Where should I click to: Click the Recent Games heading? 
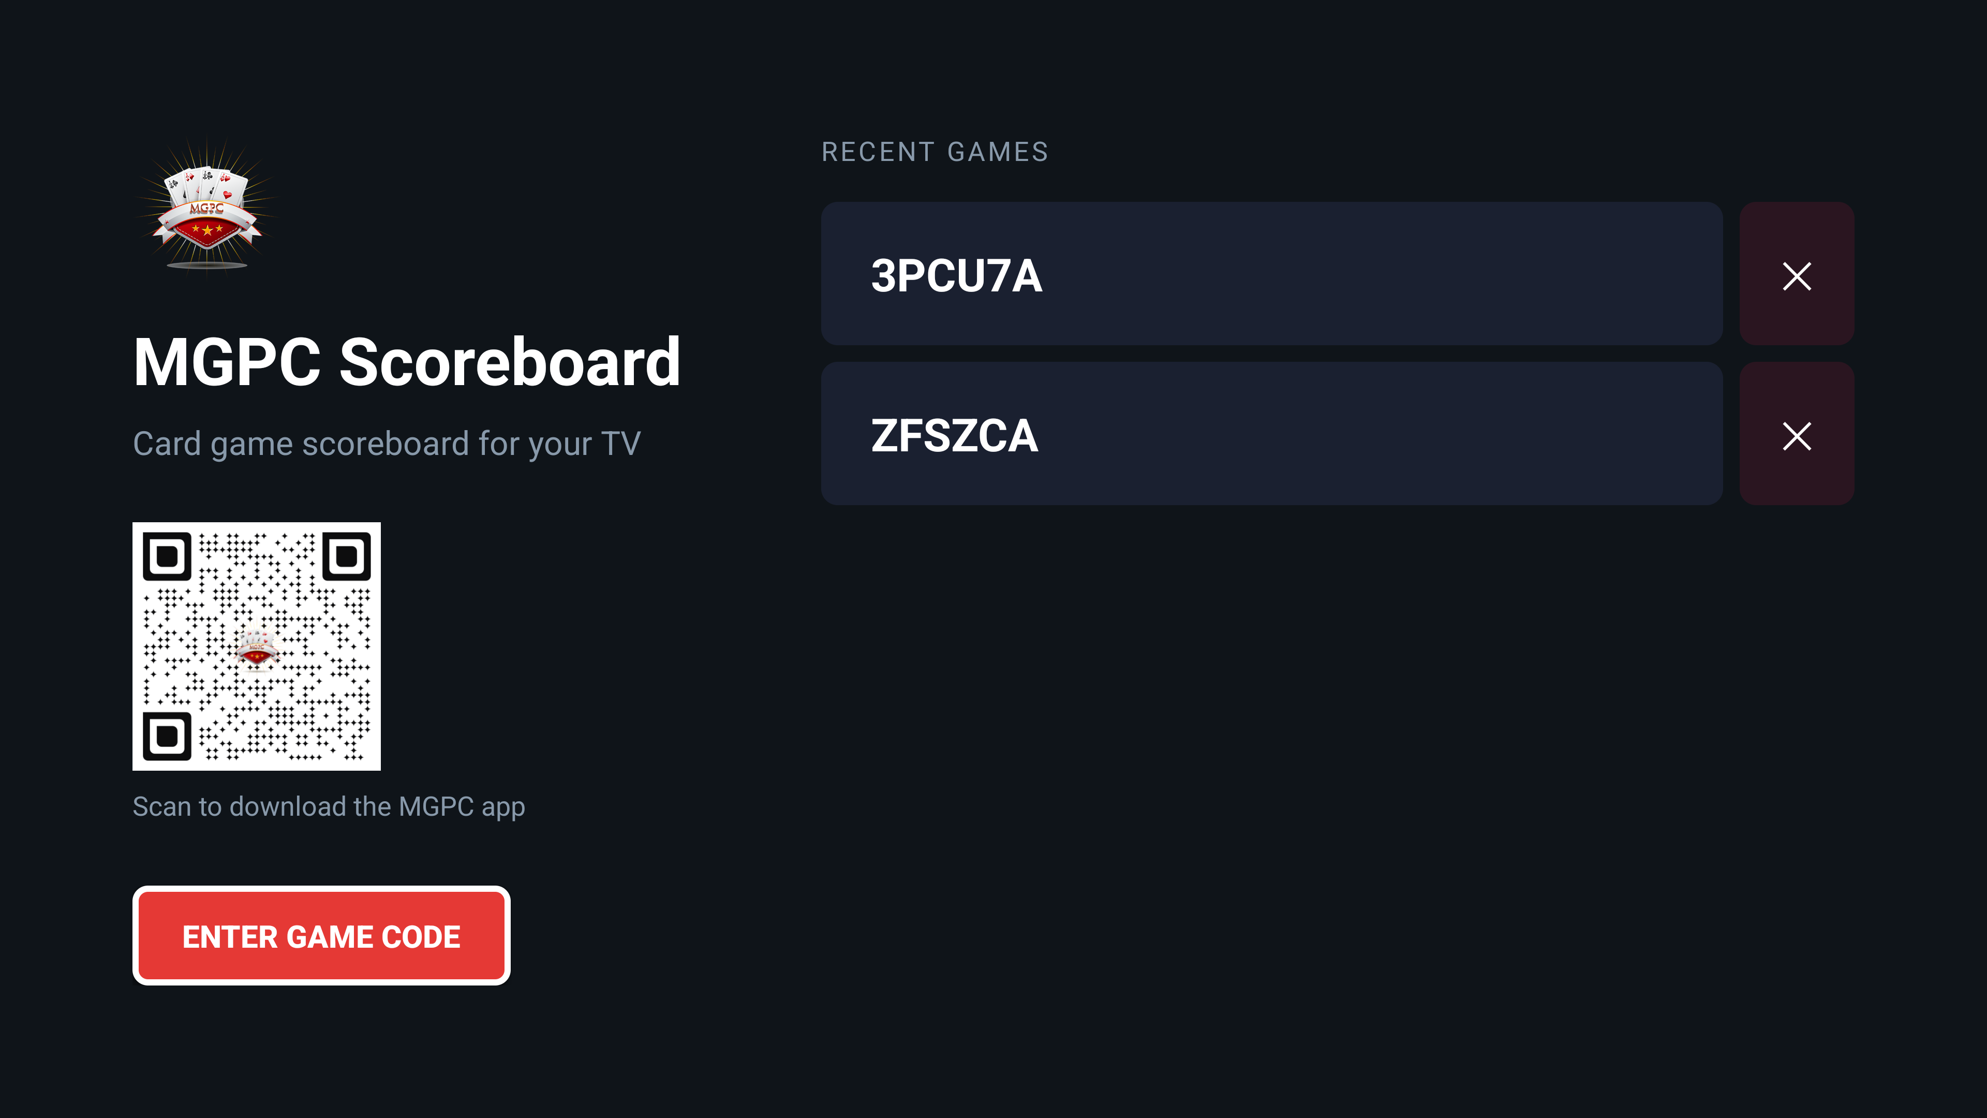click(935, 152)
